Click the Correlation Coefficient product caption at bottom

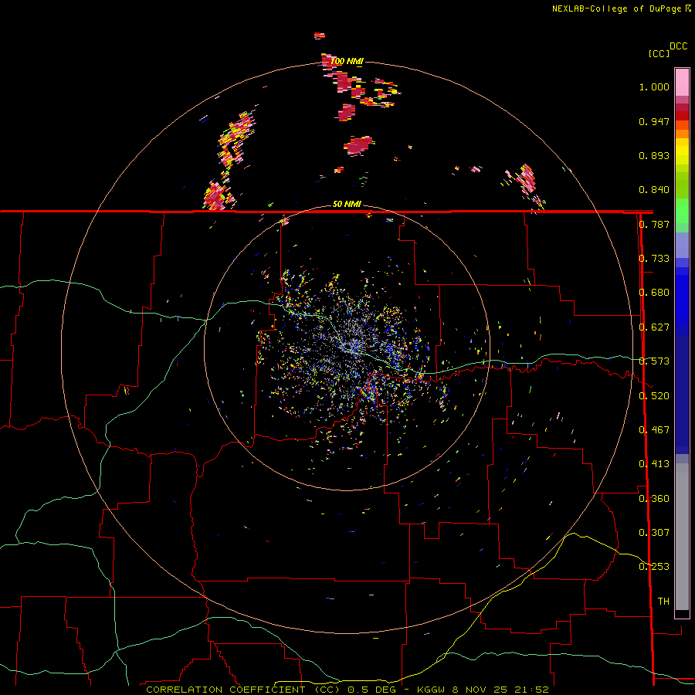click(347, 690)
